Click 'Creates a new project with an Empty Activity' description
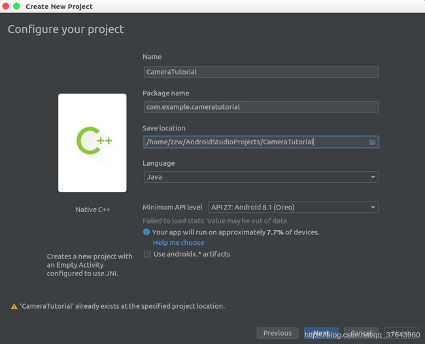Screen dimensions: 425x344 click(x=90, y=265)
